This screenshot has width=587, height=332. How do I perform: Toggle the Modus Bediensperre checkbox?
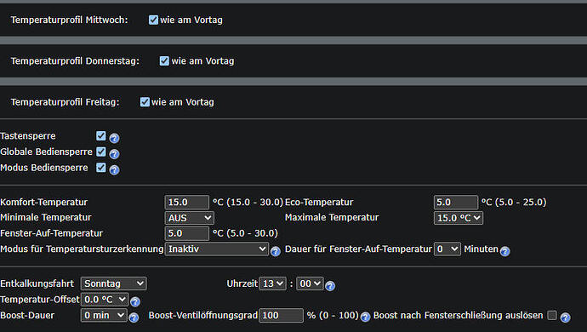[100, 167]
